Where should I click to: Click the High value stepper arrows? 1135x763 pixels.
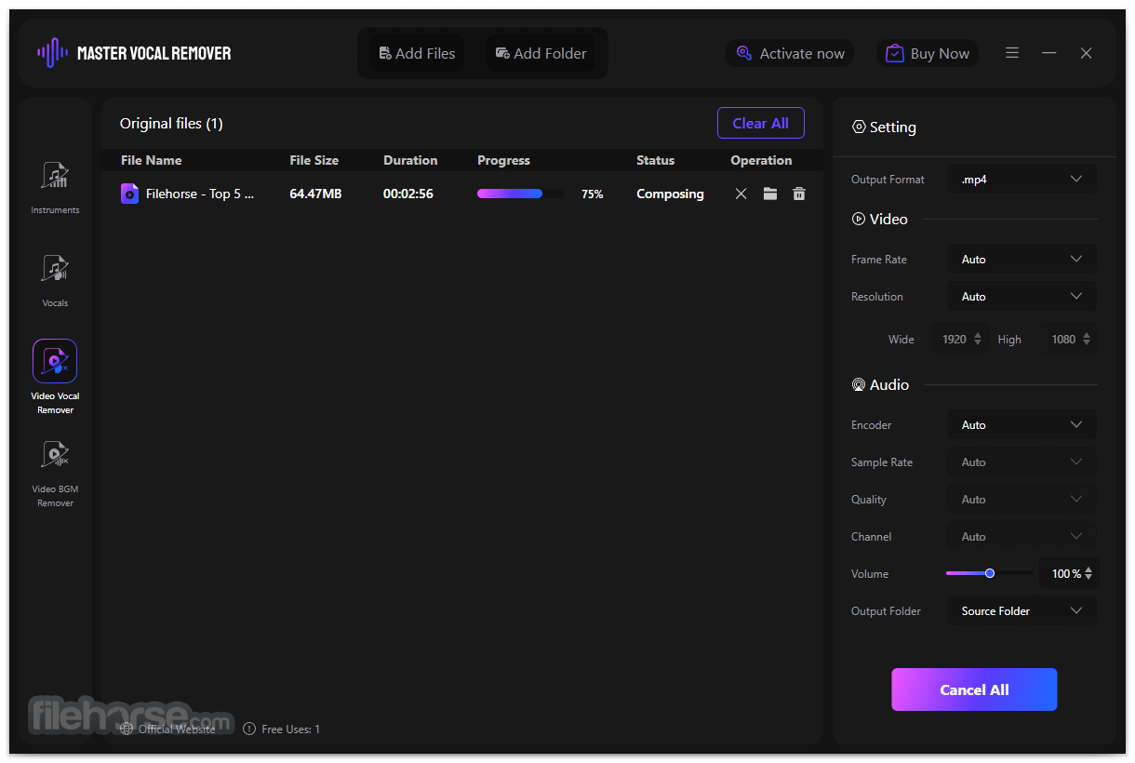(1086, 339)
